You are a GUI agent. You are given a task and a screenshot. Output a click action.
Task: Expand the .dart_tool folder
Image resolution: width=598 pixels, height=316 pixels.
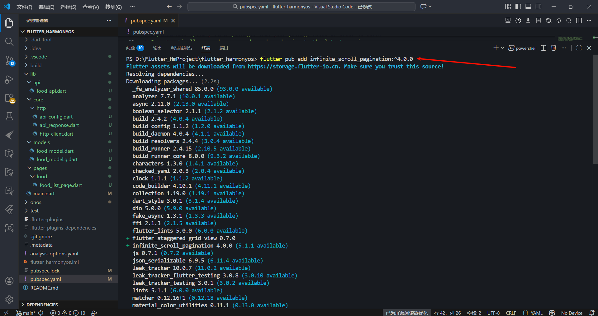(40, 40)
